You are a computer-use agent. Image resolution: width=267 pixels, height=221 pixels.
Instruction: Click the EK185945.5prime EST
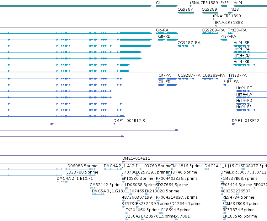[224, 219]
